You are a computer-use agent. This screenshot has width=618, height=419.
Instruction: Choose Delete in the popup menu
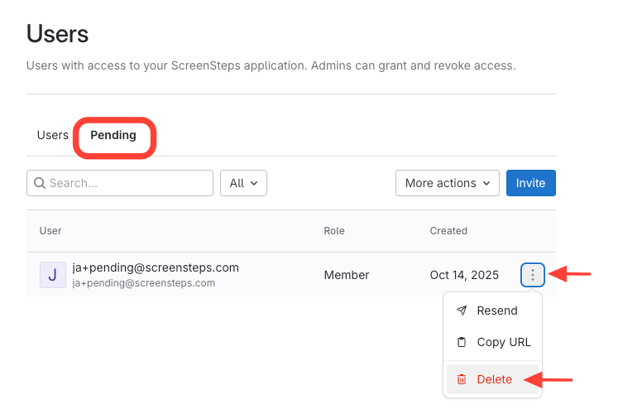pyautogui.click(x=494, y=379)
